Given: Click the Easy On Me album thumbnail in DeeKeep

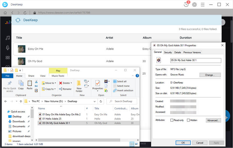Looking at the screenshot, I should coord(22,49).
